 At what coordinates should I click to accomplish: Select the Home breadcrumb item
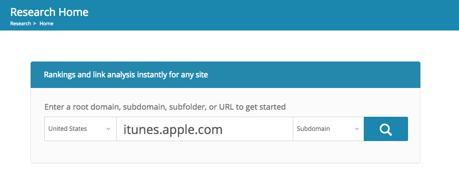46,24
